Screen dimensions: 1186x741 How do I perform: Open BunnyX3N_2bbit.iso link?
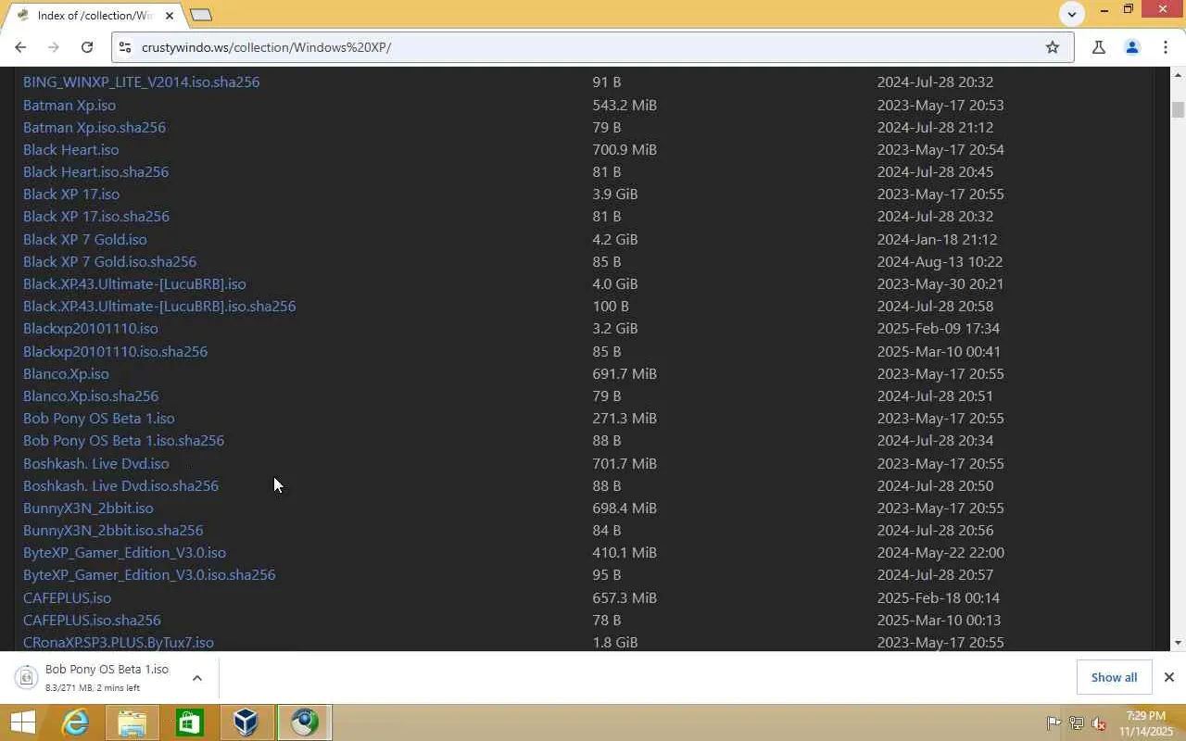pyautogui.click(x=88, y=508)
